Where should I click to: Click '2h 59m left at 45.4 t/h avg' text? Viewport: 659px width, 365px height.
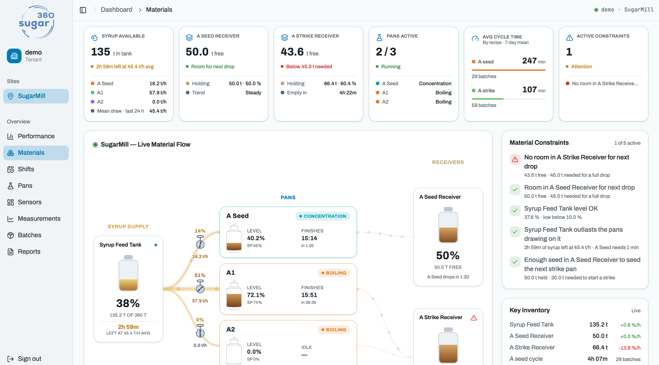click(x=125, y=67)
